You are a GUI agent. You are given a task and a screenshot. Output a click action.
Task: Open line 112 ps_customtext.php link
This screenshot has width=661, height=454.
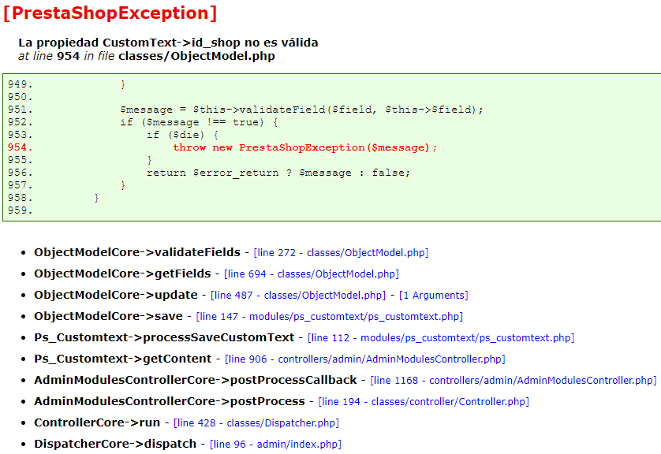tap(441, 338)
